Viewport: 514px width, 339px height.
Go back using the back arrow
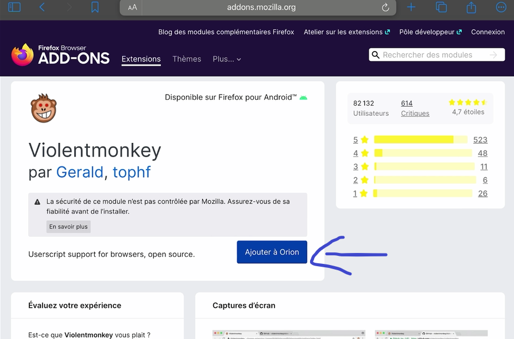[42, 7]
